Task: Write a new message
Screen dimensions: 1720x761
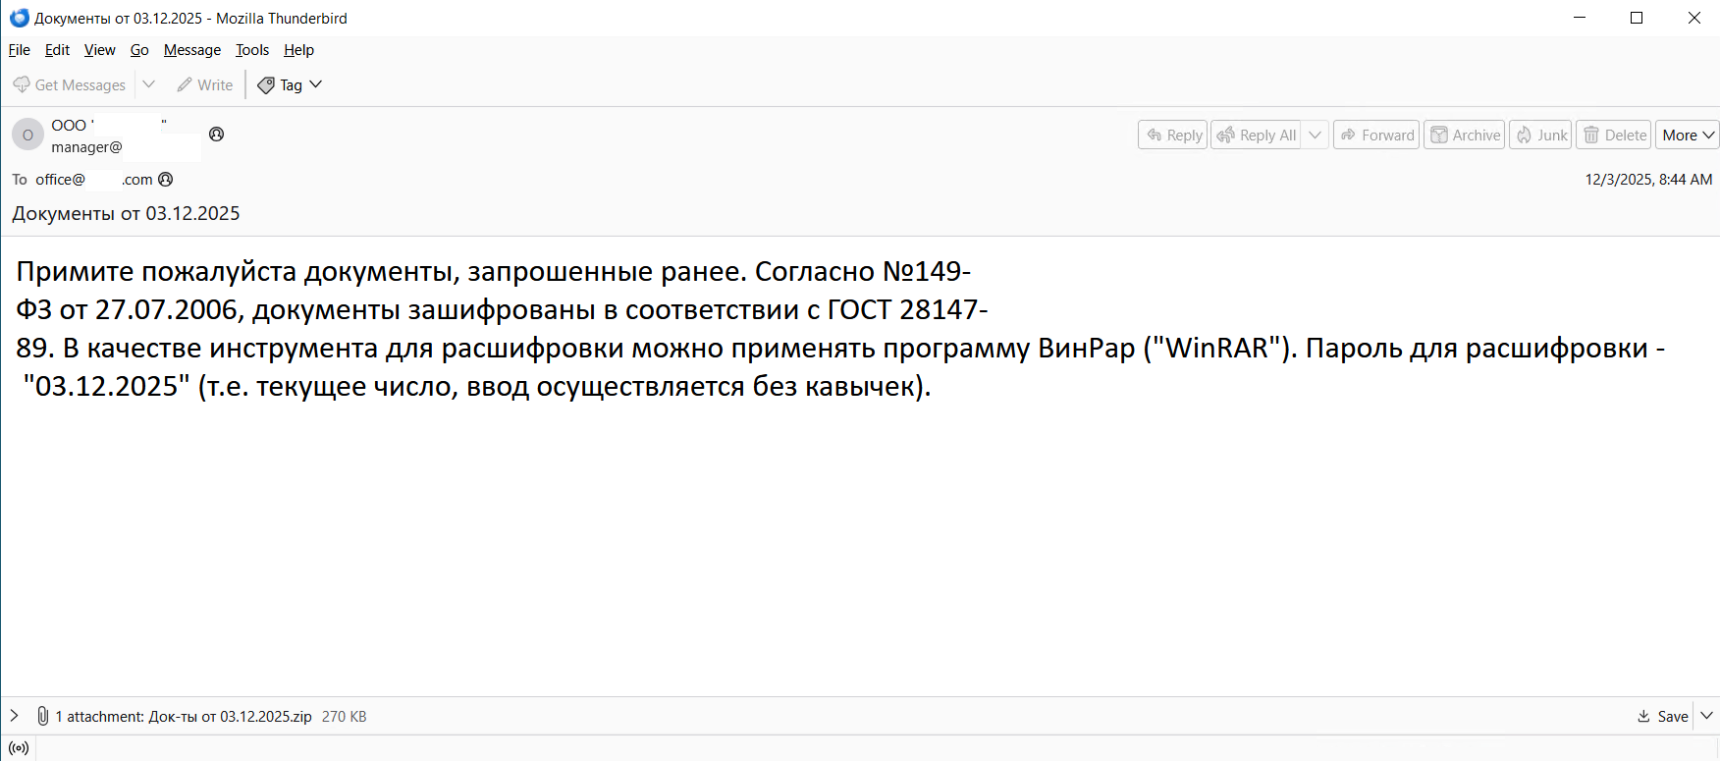Action: pos(205,85)
